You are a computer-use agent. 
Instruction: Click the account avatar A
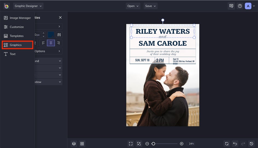[248, 6]
